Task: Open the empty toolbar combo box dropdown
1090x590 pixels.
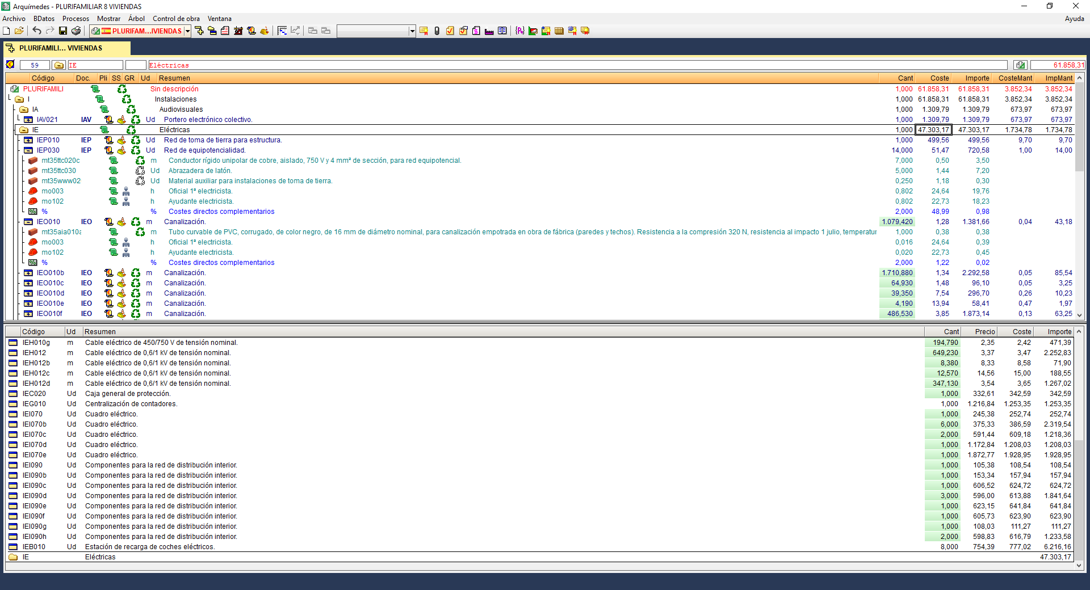Action: point(412,31)
